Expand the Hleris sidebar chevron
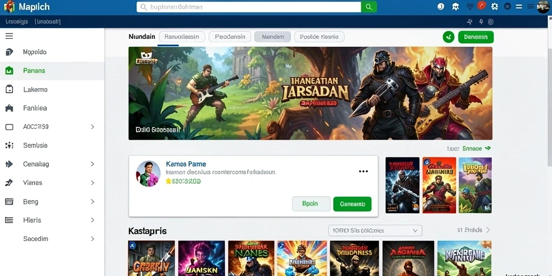 click(x=93, y=220)
